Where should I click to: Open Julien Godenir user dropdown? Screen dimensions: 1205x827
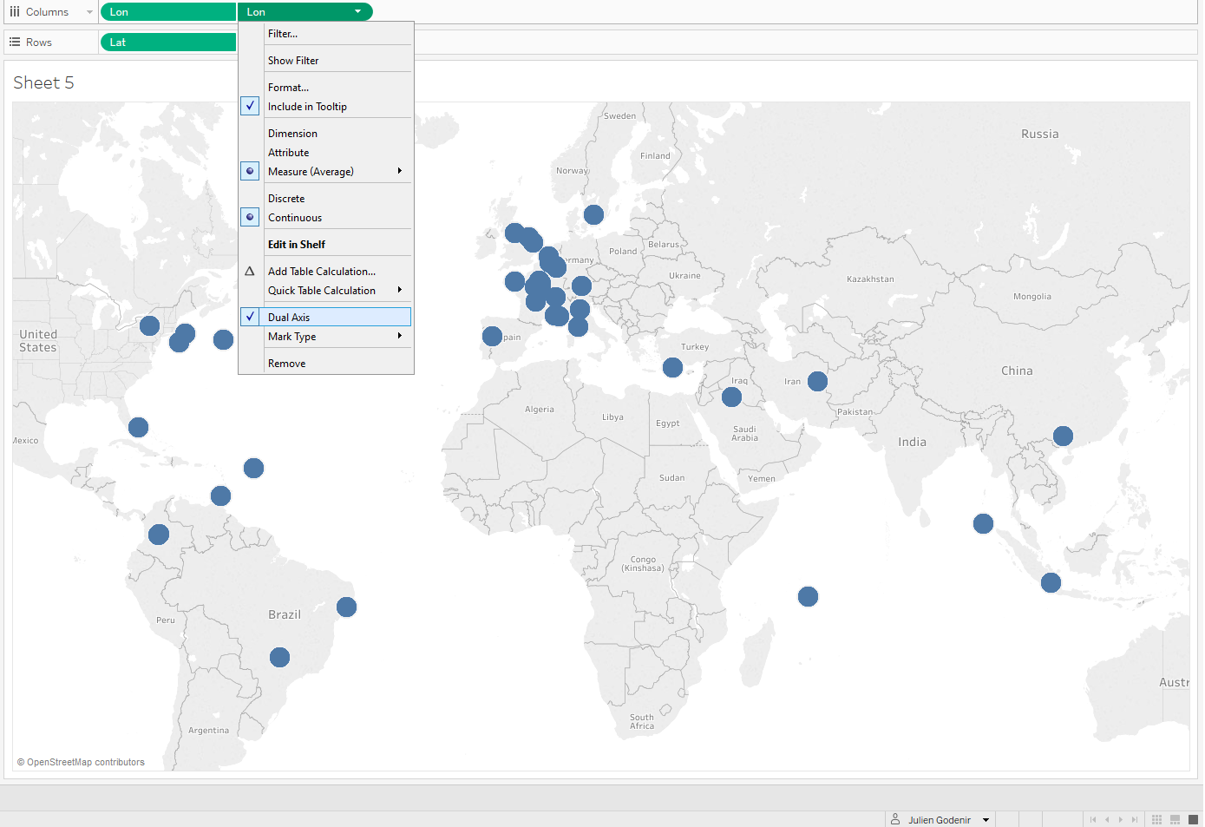point(986,820)
